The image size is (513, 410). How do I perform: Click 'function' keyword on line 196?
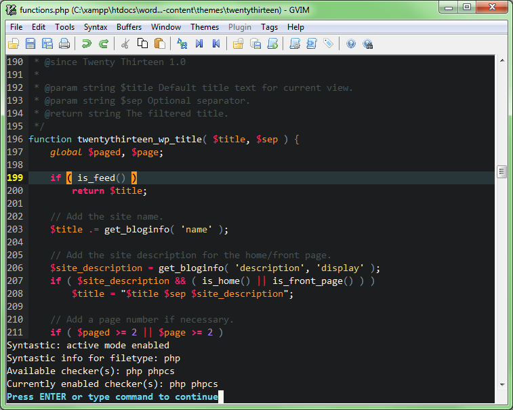point(50,139)
